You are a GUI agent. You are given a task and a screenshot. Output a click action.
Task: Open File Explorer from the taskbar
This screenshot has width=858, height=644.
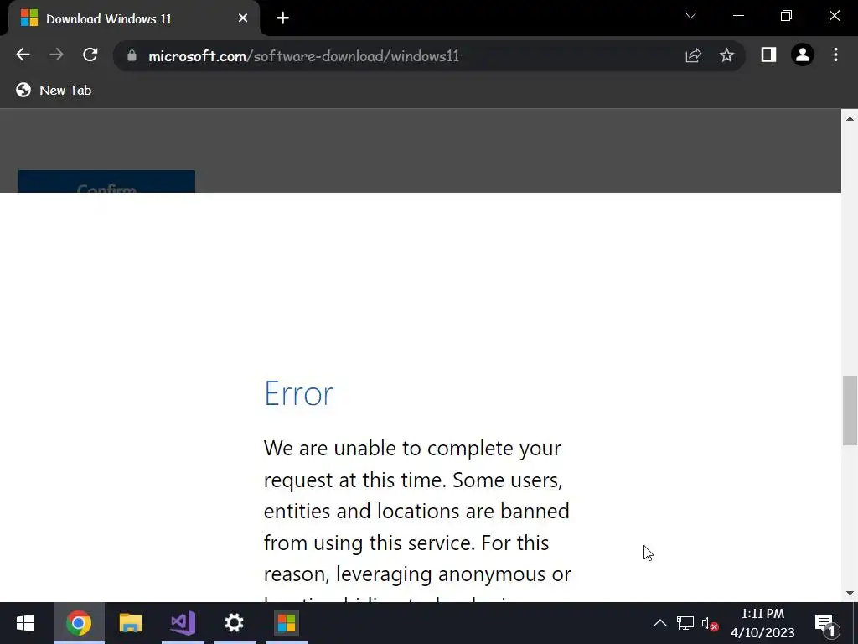[130, 623]
